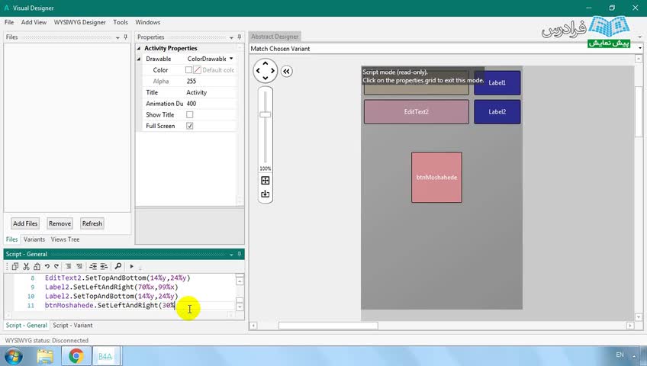Click the color swatch in Color row
Image resolution: width=647 pixels, height=366 pixels.
tap(198, 70)
